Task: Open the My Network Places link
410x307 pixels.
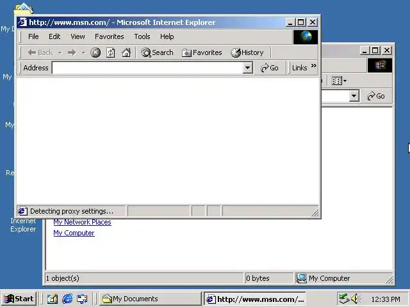Action: pyautogui.click(x=83, y=222)
